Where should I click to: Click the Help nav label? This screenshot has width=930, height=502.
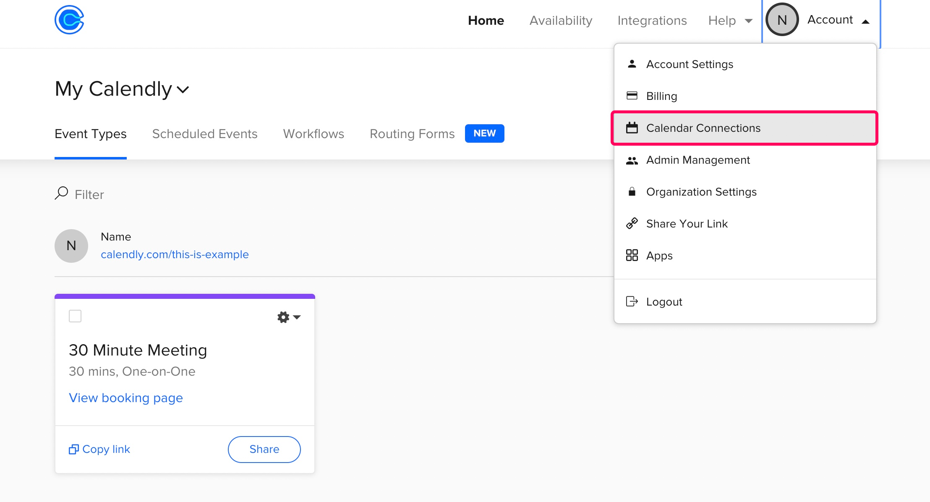722,20
